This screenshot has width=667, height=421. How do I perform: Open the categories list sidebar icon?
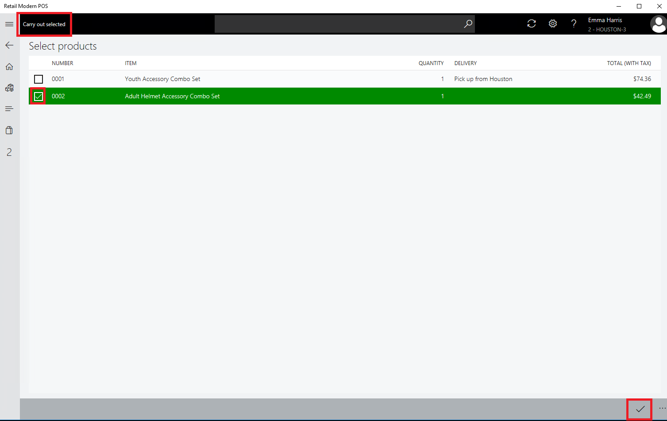pyautogui.click(x=9, y=109)
